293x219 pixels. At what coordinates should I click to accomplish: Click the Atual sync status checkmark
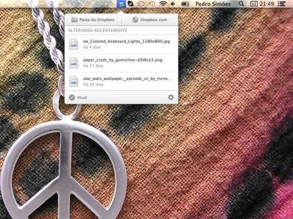tap(72, 97)
